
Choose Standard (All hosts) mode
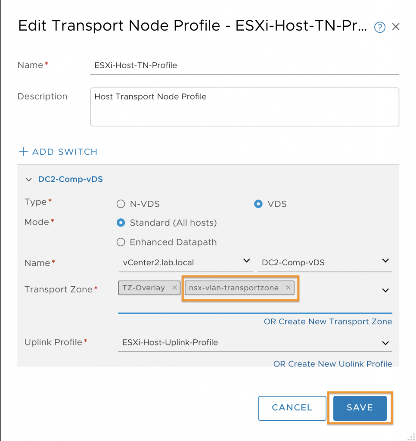point(121,223)
